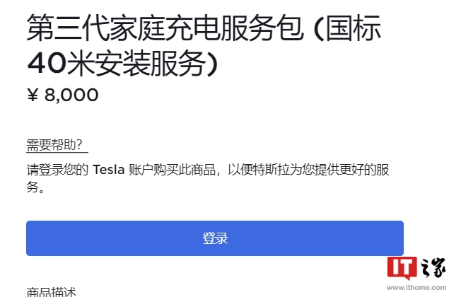Click the 第三代家庭充电服务包 product title

click(165, 28)
